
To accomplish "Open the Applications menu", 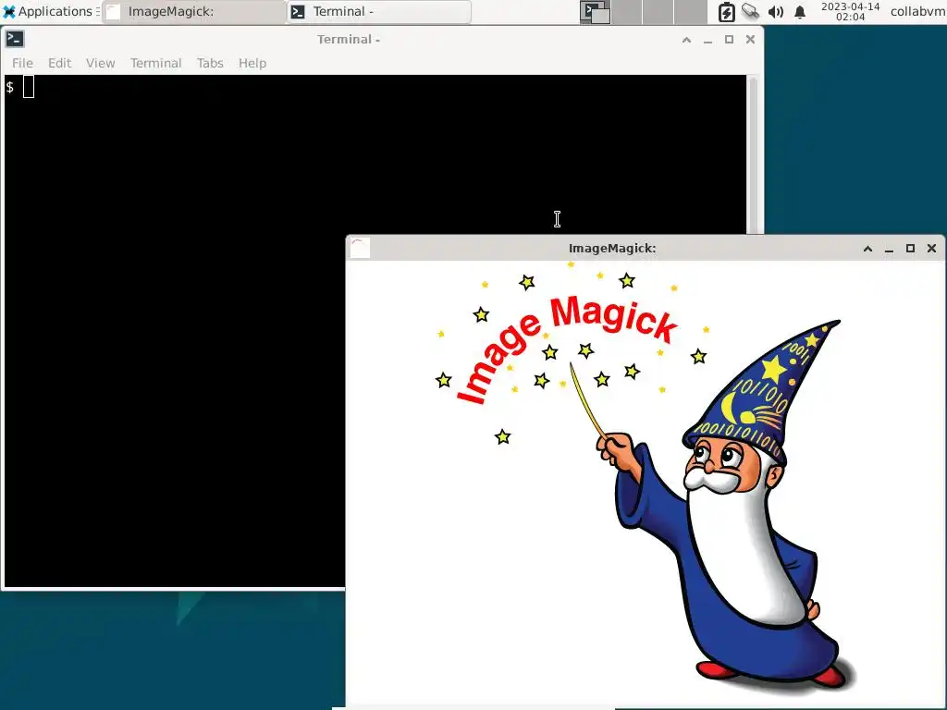I will pyautogui.click(x=51, y=11).
